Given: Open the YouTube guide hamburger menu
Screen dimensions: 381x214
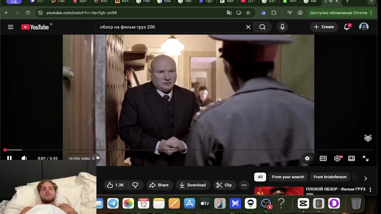Looking at the screenshot, I should (x=10, y=27).
